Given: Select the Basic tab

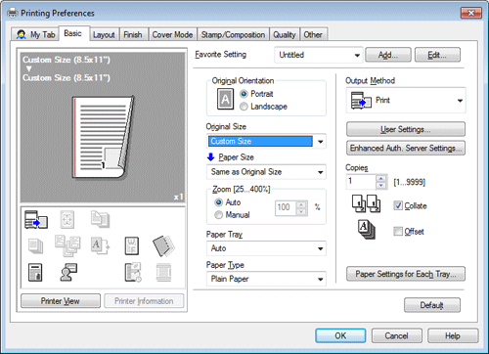Looking at the screenshot, I should [x=73, y=33].
